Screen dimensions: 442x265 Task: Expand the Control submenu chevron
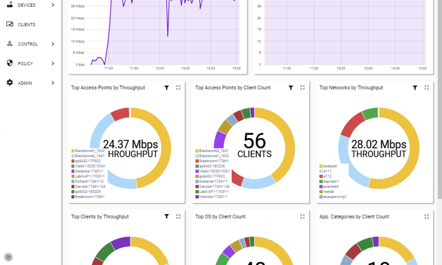point(53,44)
